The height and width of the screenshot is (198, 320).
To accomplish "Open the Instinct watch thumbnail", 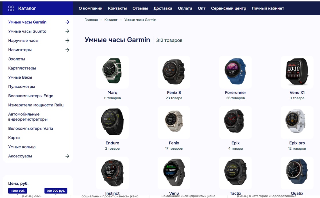I will click(x=112, y=173).
